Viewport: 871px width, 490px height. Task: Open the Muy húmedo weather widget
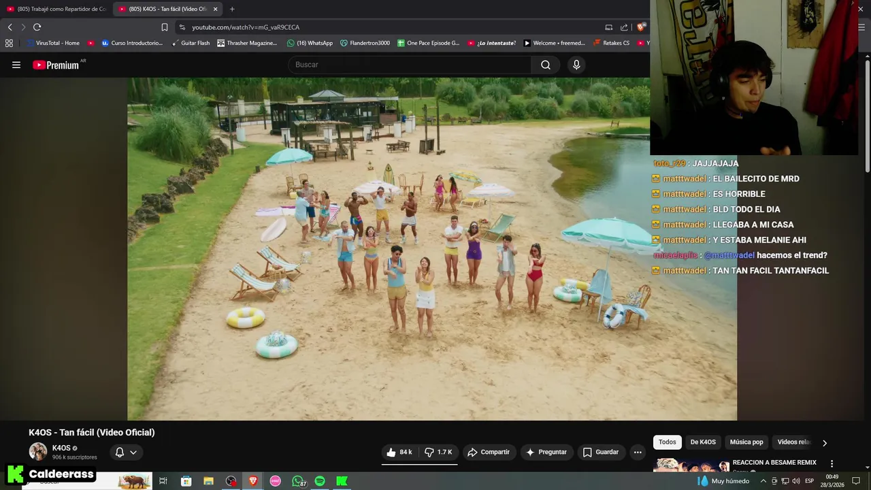(723, 481)
